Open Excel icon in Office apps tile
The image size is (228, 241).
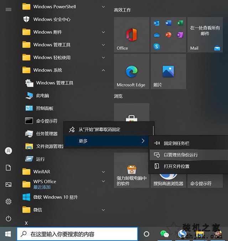tap(180, 23)
